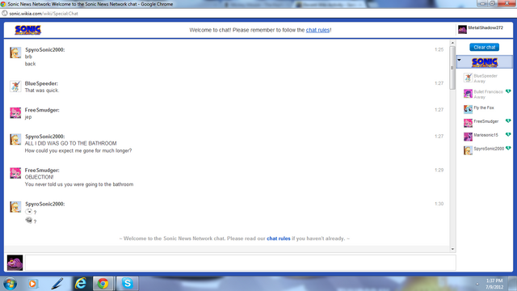Click SpyroSonic2000 avatar on the BATHROOM message
Screen dimensions: 517x291
point(15,139)
